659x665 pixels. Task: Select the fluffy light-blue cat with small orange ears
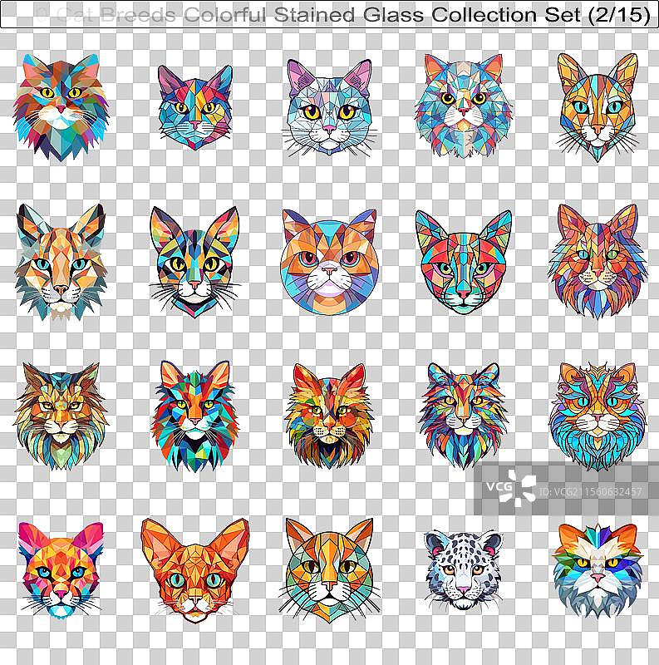463,106
